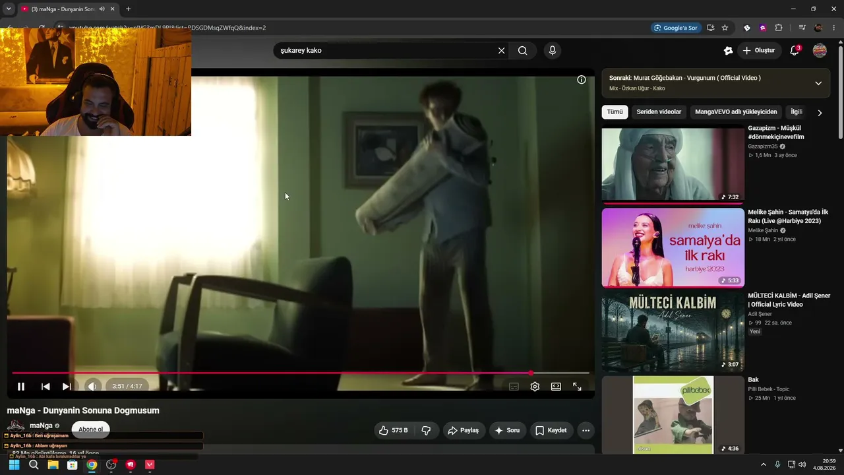Skip to the next video
Viewport: 844px width, 475px height.
coord(67,387)
